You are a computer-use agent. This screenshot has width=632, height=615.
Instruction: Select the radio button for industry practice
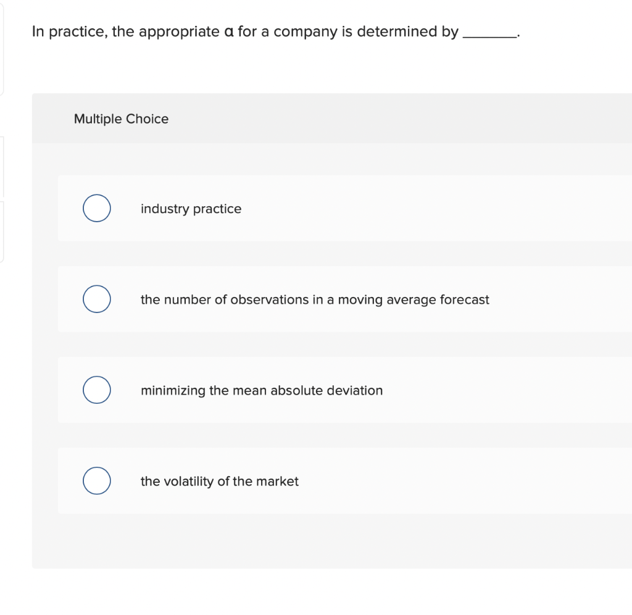pos(96,208)
